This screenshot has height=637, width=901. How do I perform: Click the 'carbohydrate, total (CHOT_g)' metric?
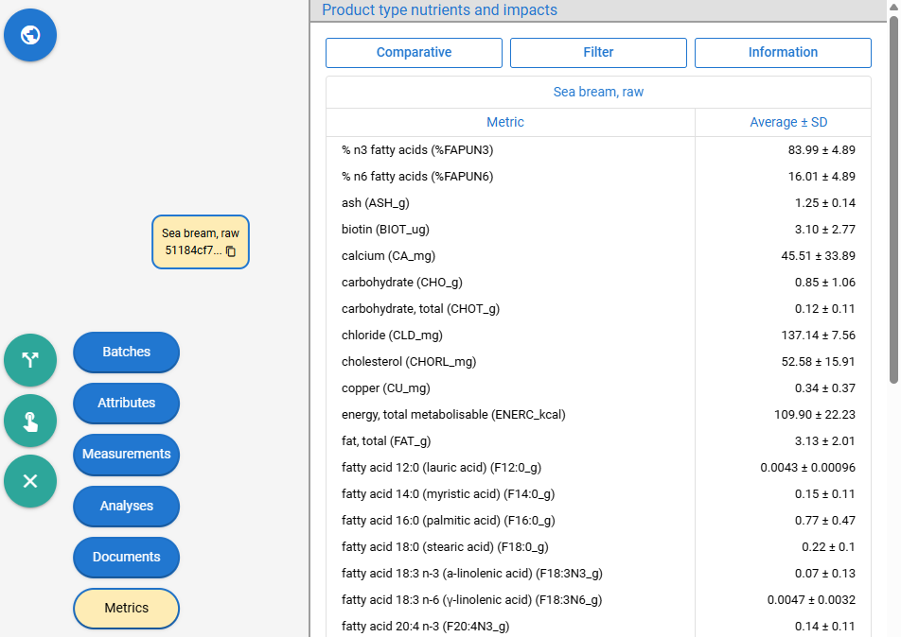(420, 308)
